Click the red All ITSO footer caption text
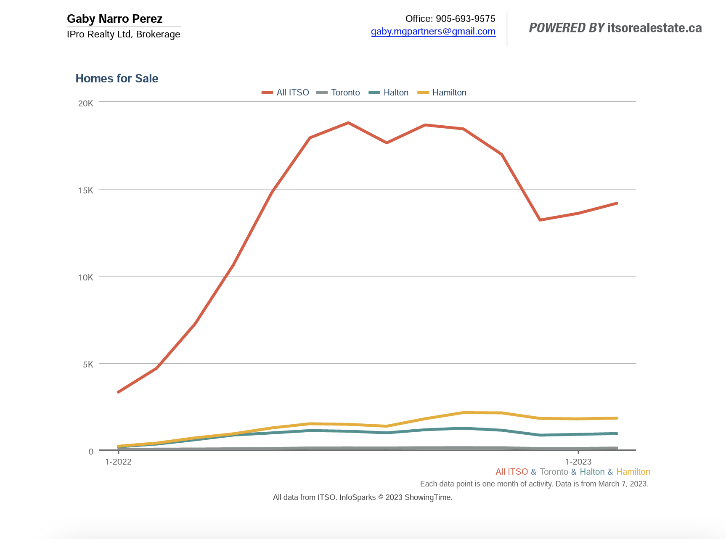The image size is (726, 539). tap(511, 472)
